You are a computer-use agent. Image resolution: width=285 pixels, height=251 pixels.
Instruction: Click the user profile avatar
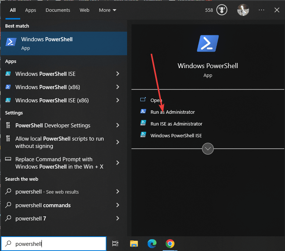pyautogui.click(x=243, y=10)
